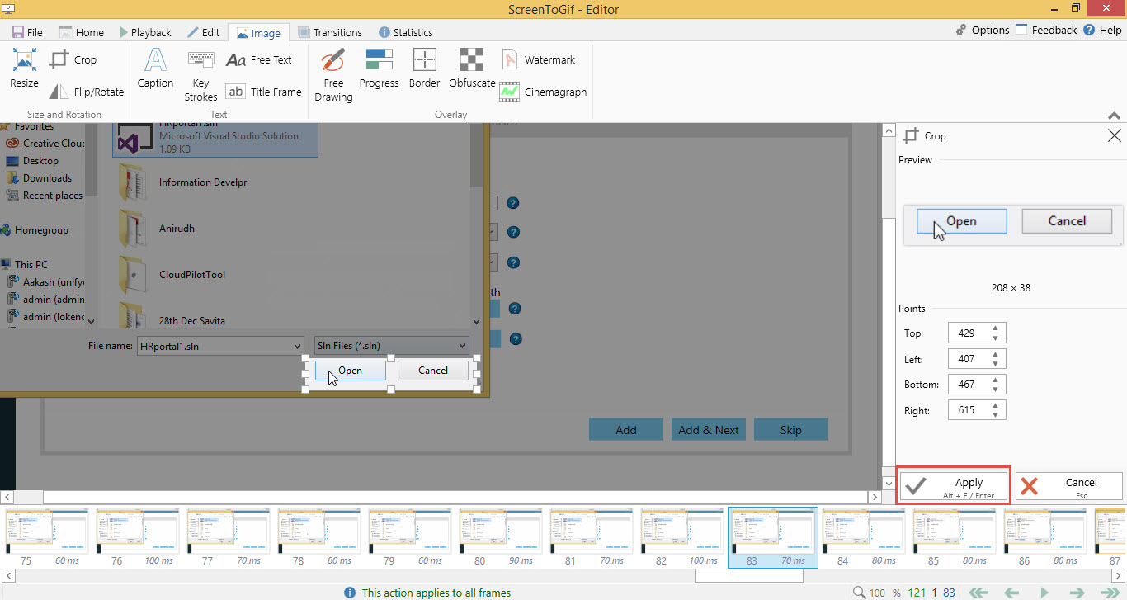Add a Title Frame
Viewport: 1127px width, 600px height.
click(264, 92)
